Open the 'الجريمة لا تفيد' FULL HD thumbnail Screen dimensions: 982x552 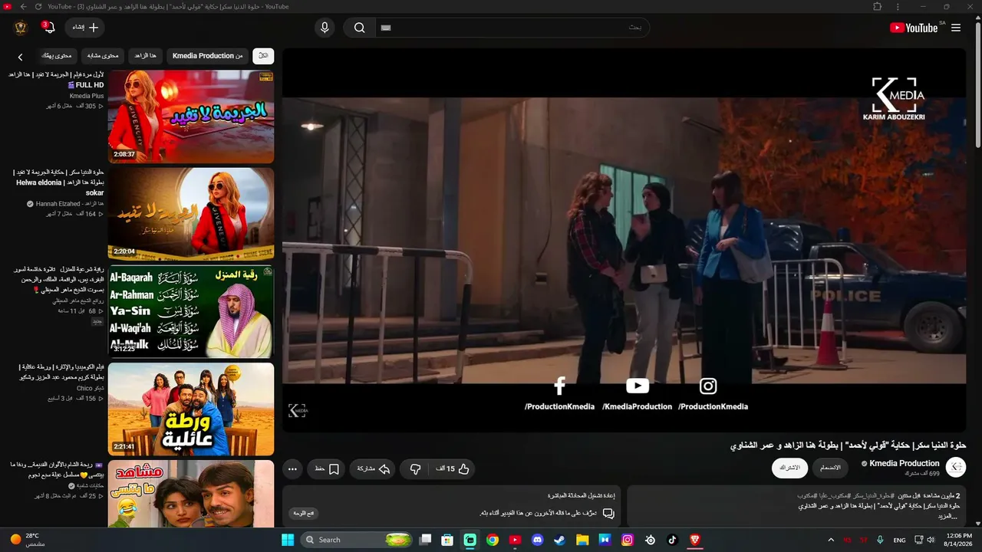(x=191, y=117)
